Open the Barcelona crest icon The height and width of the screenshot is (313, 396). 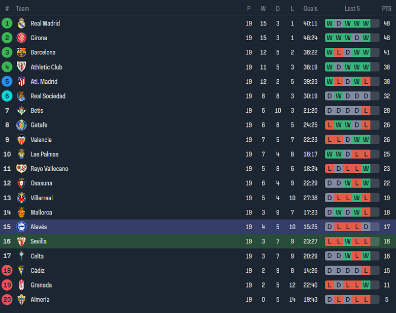coord(21,52)
